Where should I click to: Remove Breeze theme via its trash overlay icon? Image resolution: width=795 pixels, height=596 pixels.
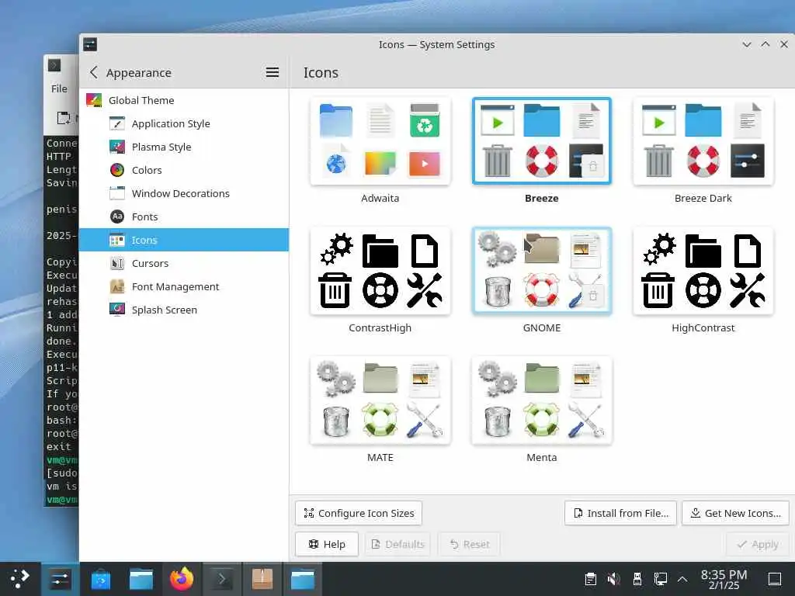(x=592, y=166)
